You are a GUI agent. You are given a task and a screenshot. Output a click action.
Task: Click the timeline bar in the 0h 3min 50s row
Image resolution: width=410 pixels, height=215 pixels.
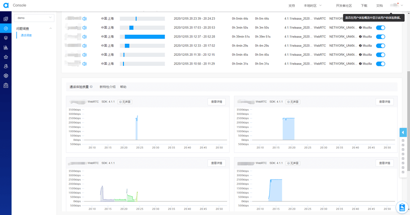coord(142,27)
